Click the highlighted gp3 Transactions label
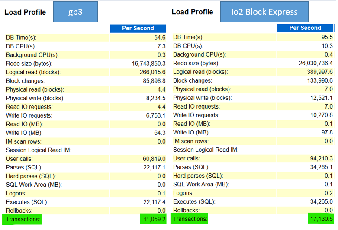The height and width of the screenshot is (230, 338). click(23, 219)
